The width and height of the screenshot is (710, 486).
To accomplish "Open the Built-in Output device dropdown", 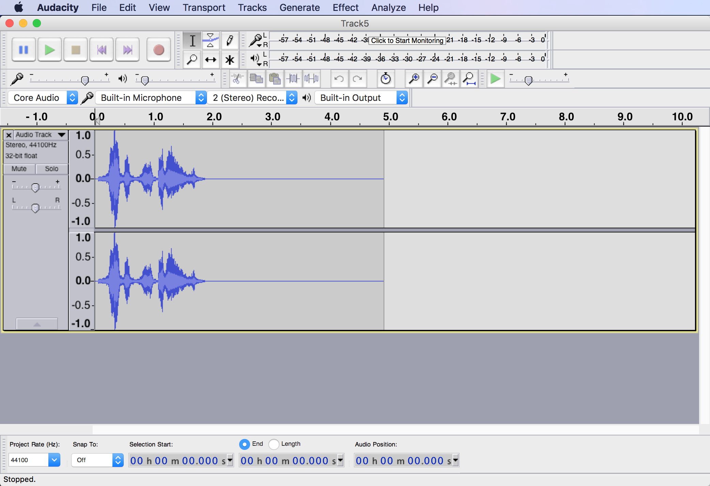I will [361, 98].
